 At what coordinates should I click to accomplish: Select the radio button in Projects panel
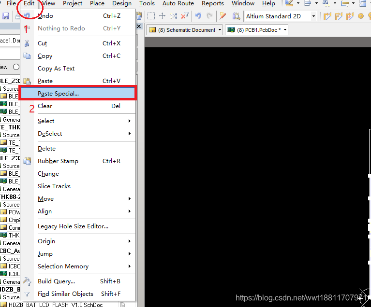click(16, 67)
